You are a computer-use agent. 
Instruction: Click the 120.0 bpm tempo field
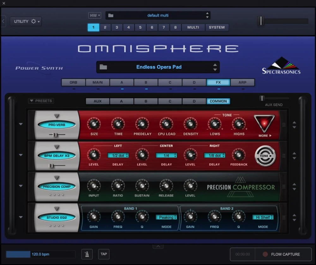40,254
